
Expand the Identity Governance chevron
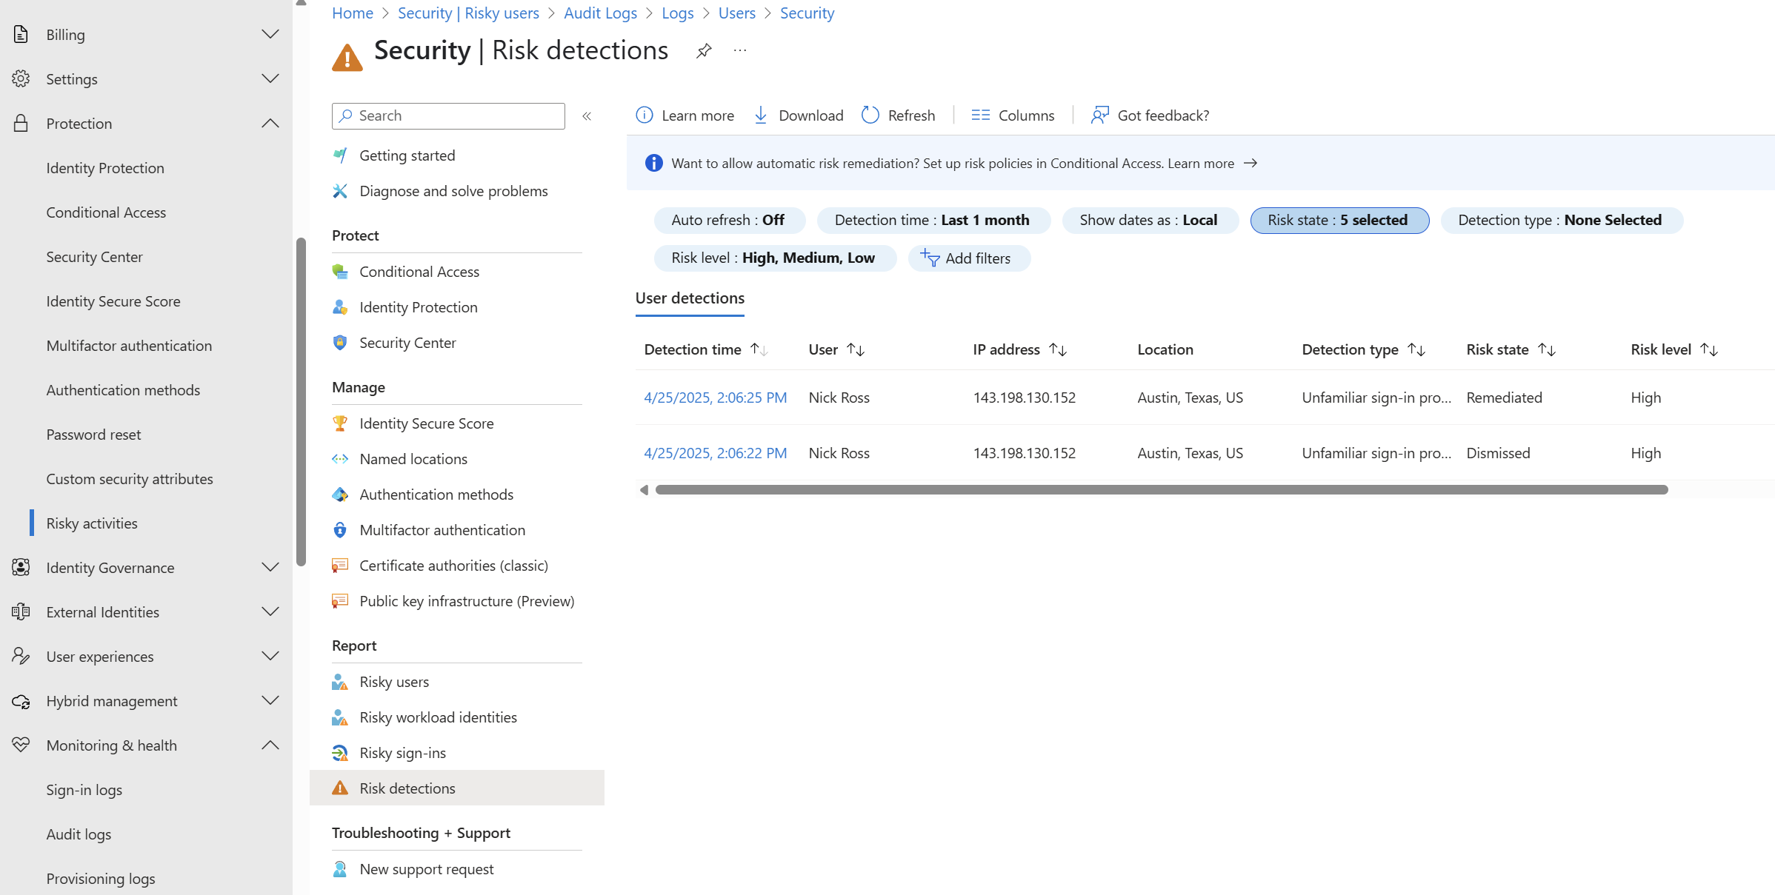pyautogui.click(x=270, y=567)
